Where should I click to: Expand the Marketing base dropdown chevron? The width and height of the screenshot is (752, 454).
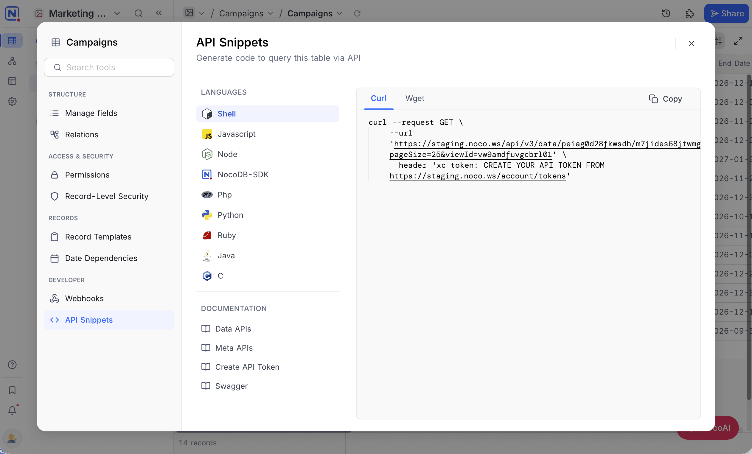(x=117, y=13)
